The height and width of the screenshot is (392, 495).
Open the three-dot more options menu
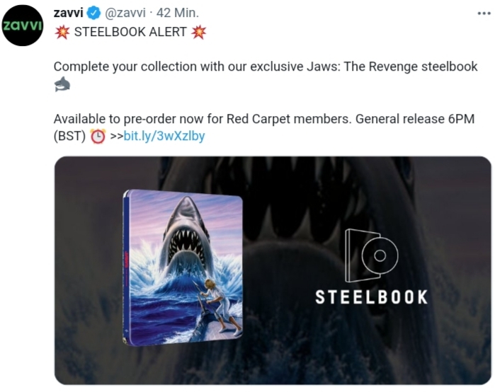click(x=484, y=13)
